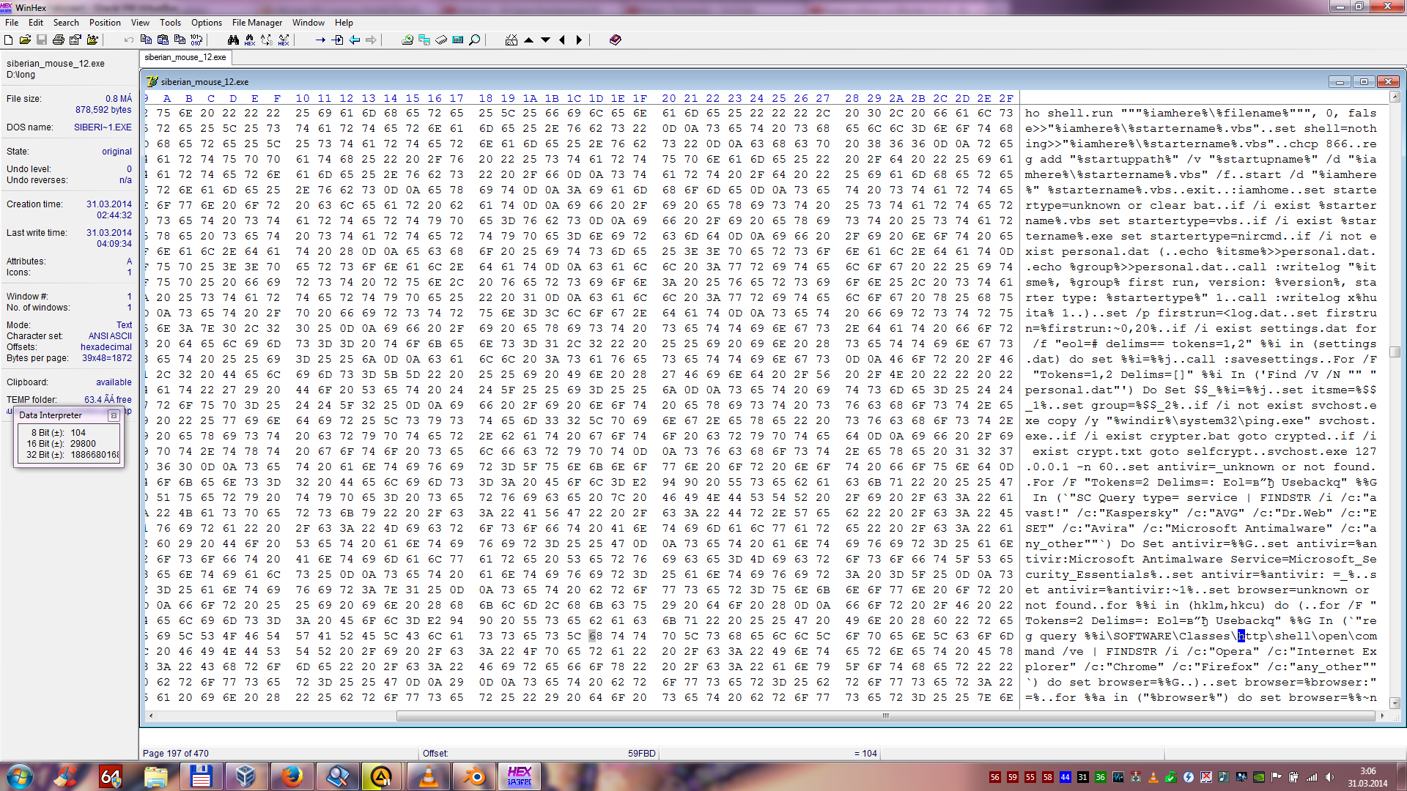Viewport: 1407px width, 791px height.
Task: Click the Find Text binoculars icon
Action: 233,40
